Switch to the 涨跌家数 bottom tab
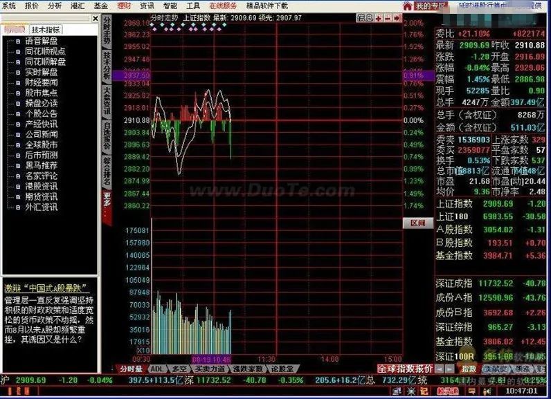 coord(248,369)
